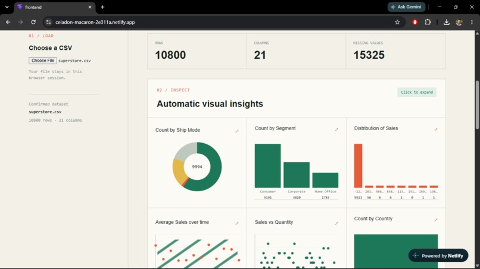Open the tab search dropdown arrow
480x269 pixels.
pos(7,7)
